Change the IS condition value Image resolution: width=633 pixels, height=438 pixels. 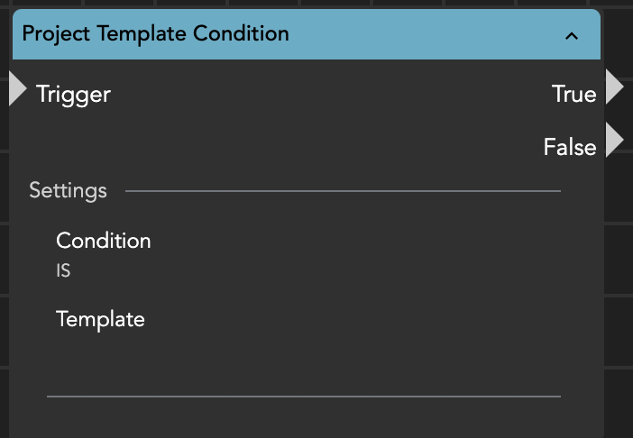tap(63, 270)
